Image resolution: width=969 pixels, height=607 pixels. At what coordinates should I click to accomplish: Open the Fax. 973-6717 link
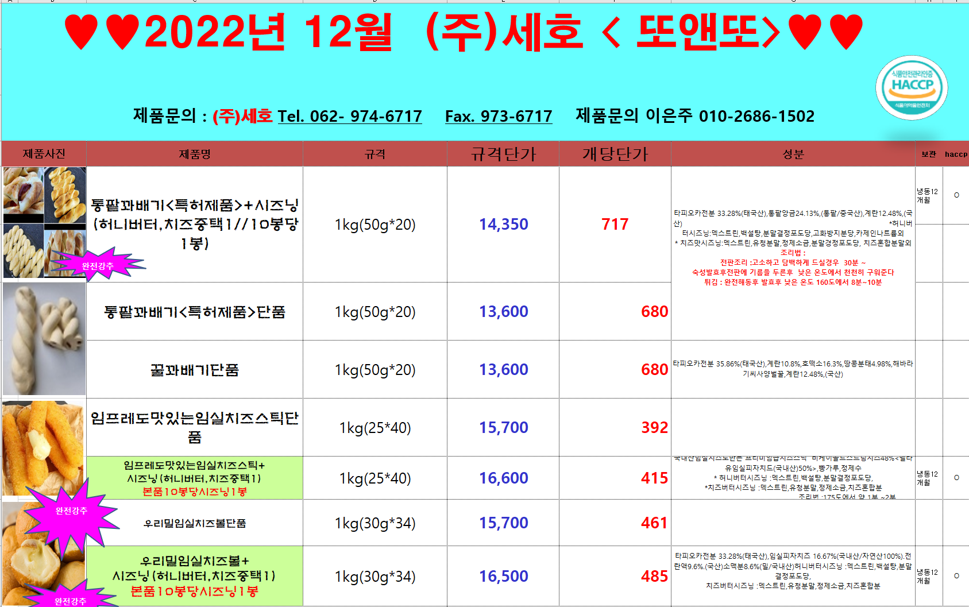pyautogui.click(x=499, y=117)
